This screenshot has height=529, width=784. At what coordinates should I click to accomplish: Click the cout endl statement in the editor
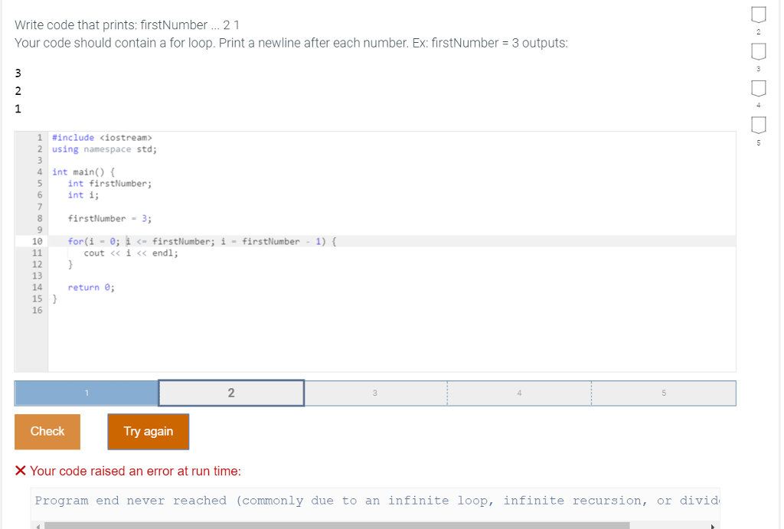pyautogui.click(x=130, y=253)
